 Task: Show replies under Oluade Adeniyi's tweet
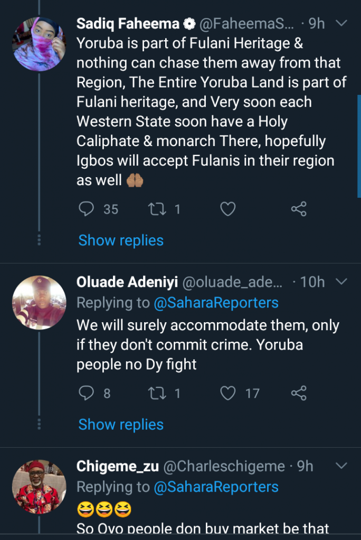tap(121, 425)
